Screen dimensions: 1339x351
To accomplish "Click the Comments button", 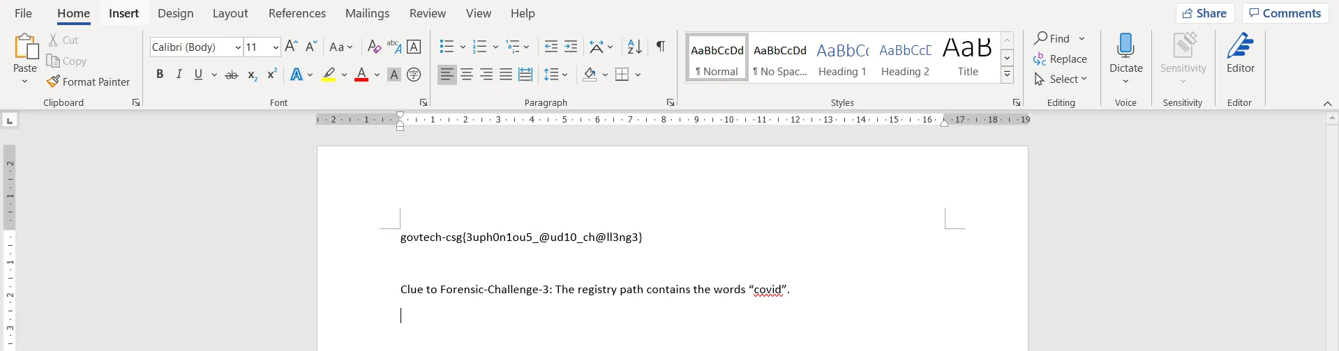I will tap(1285, 13).
